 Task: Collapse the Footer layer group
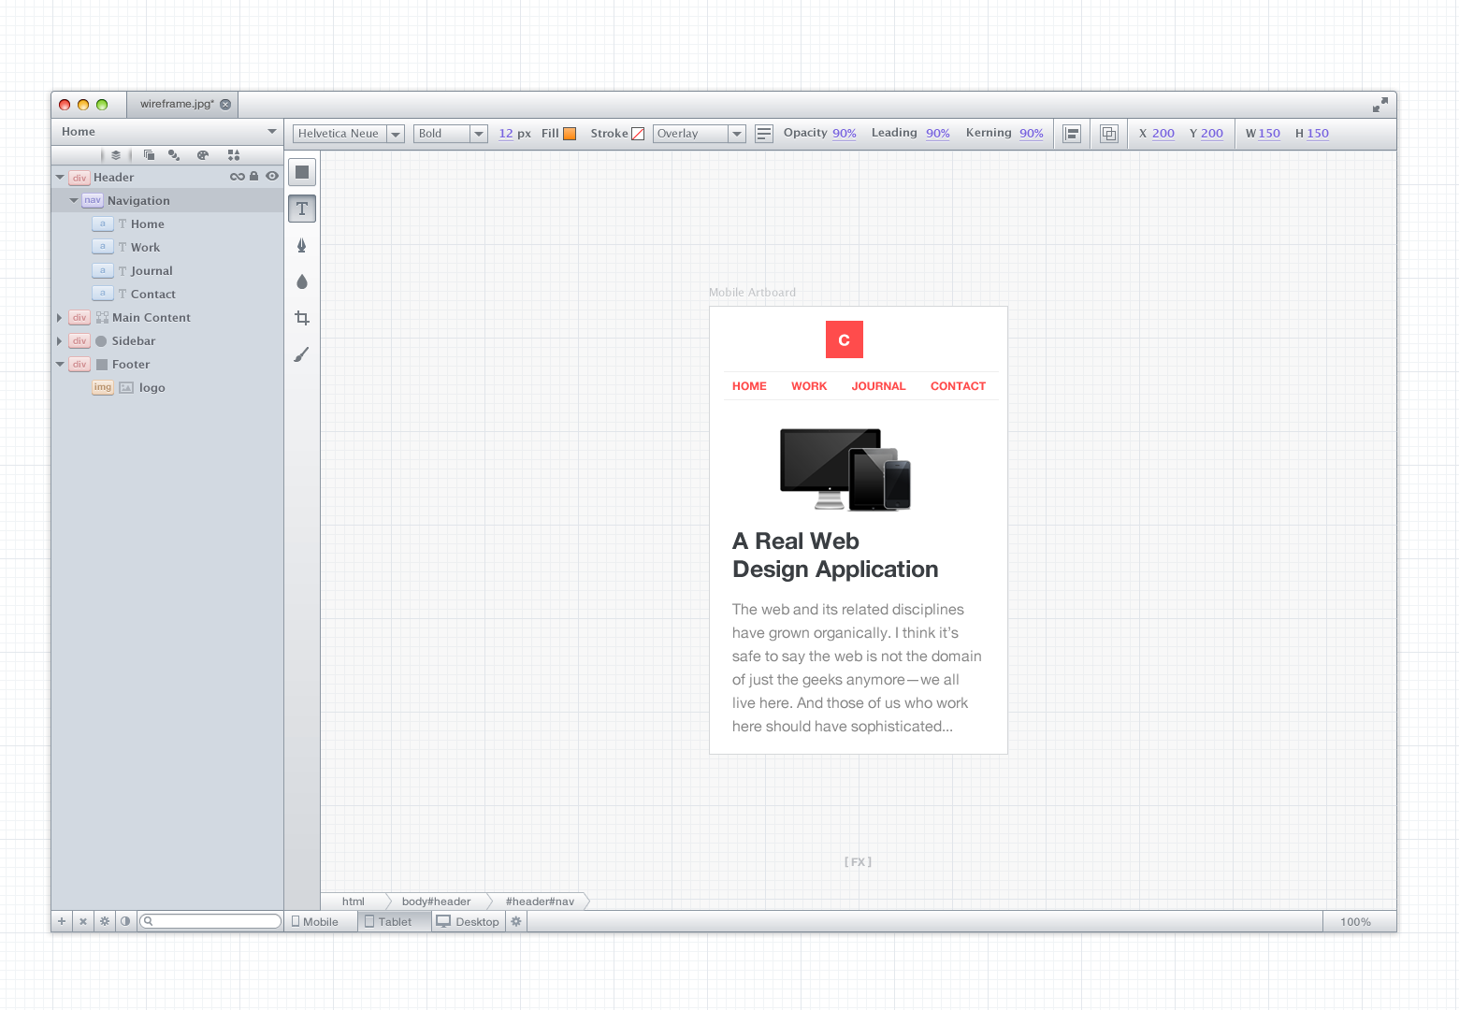(x=60, y=365)
